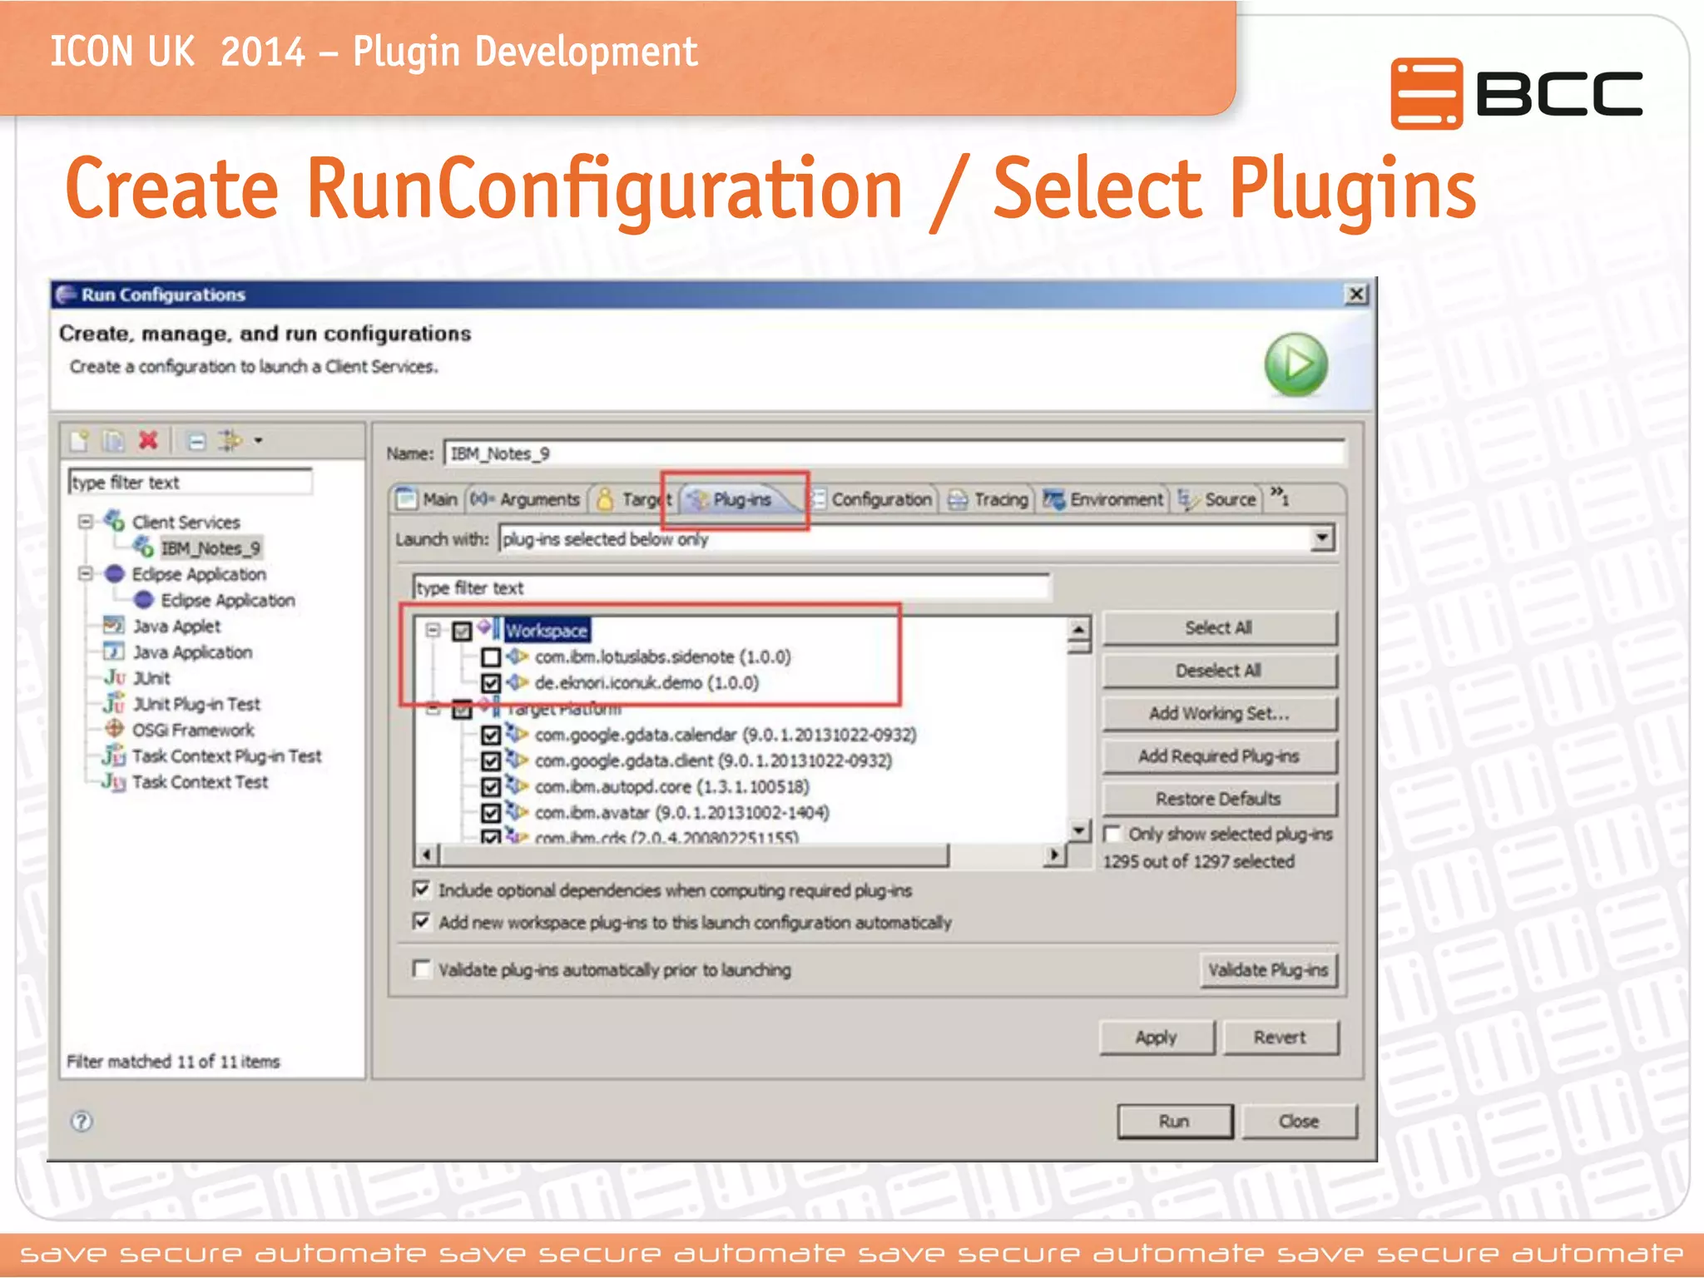
Task: Uncheck com.ibm.avatar plug-in checkbox
Action: pyautogui.click(x=491, y=812)
